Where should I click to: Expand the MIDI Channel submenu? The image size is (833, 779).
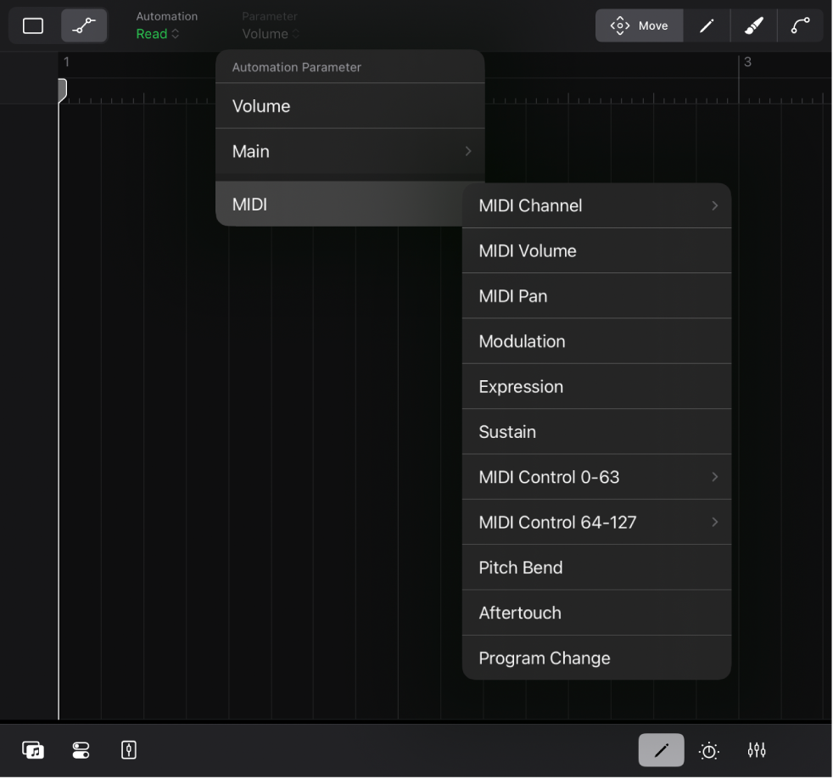click(x=596, y=205)
